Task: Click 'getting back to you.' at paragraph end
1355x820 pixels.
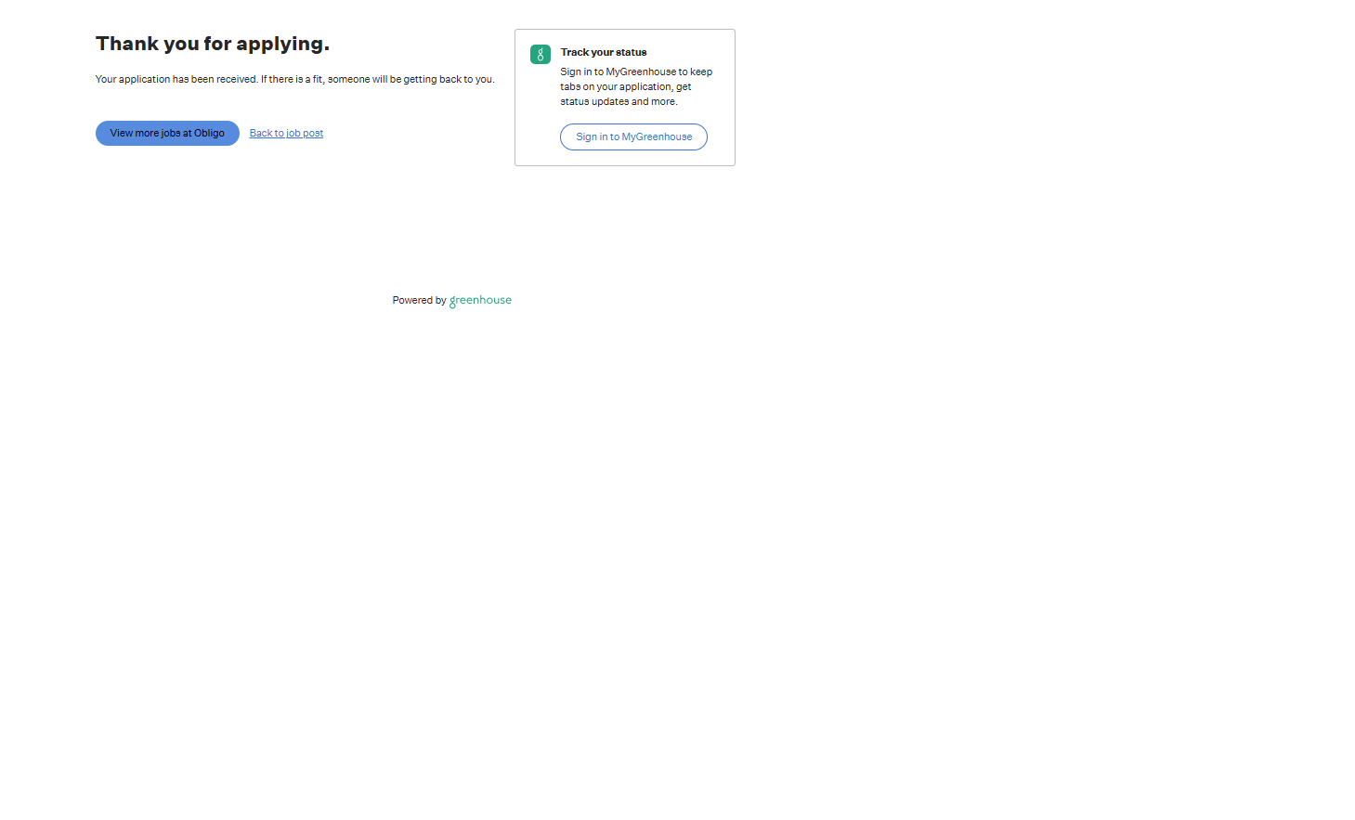Action: [449, 80]
